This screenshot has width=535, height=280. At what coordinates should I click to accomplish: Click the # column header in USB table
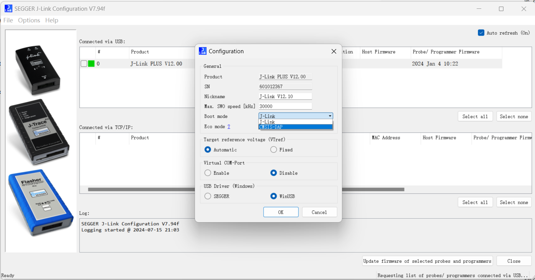pos(99,52)
